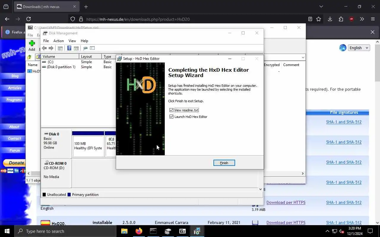Open the Windows notification center icon
The image size is (380, 237).
point(370,231)
